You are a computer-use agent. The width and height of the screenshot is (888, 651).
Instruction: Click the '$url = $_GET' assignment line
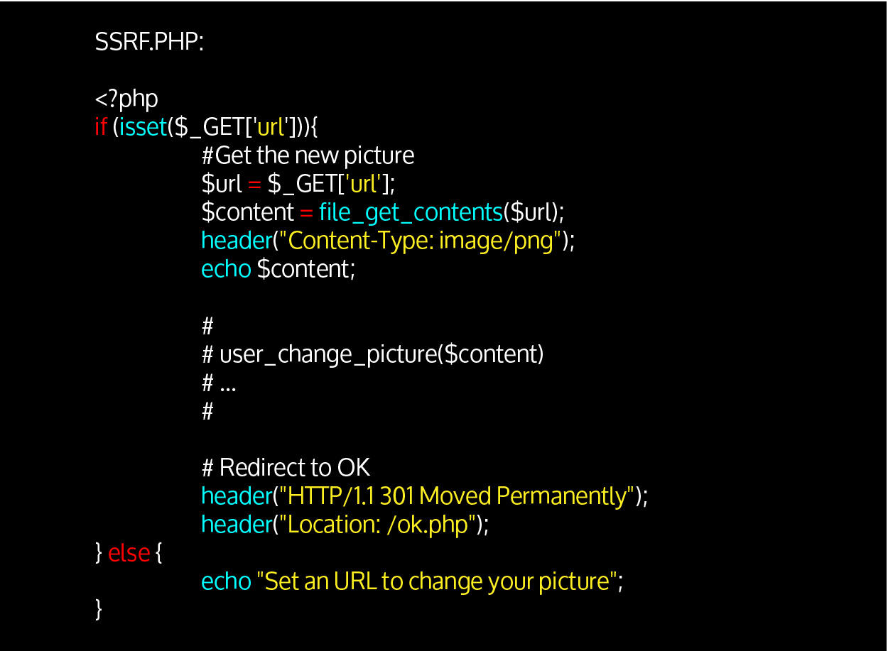[298, 184]
